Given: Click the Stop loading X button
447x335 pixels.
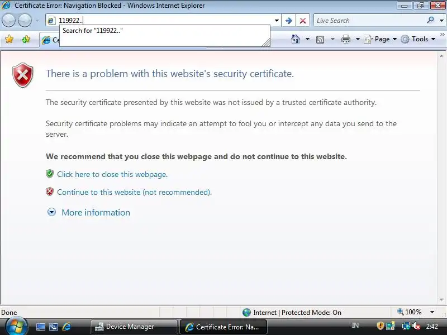Looking at the screenshot, I should [x=303, y=21].
